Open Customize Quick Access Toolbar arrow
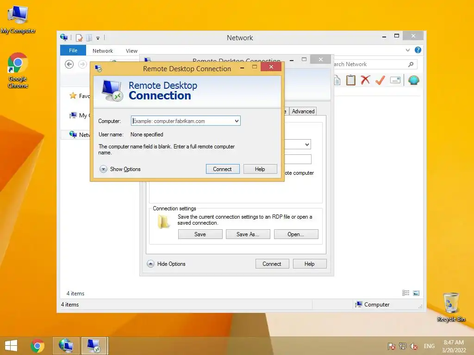The image size is (474, 355). (x=98, y=38)
